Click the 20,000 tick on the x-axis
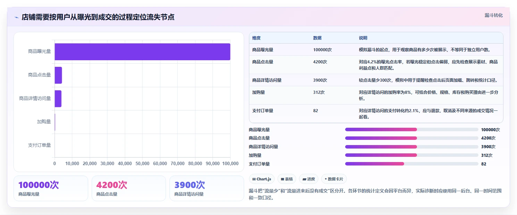 point(90,163)
